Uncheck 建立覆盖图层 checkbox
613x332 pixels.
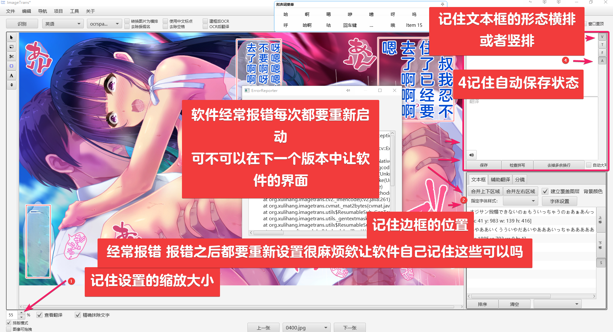pyautogui.click(x=545, y=191)
